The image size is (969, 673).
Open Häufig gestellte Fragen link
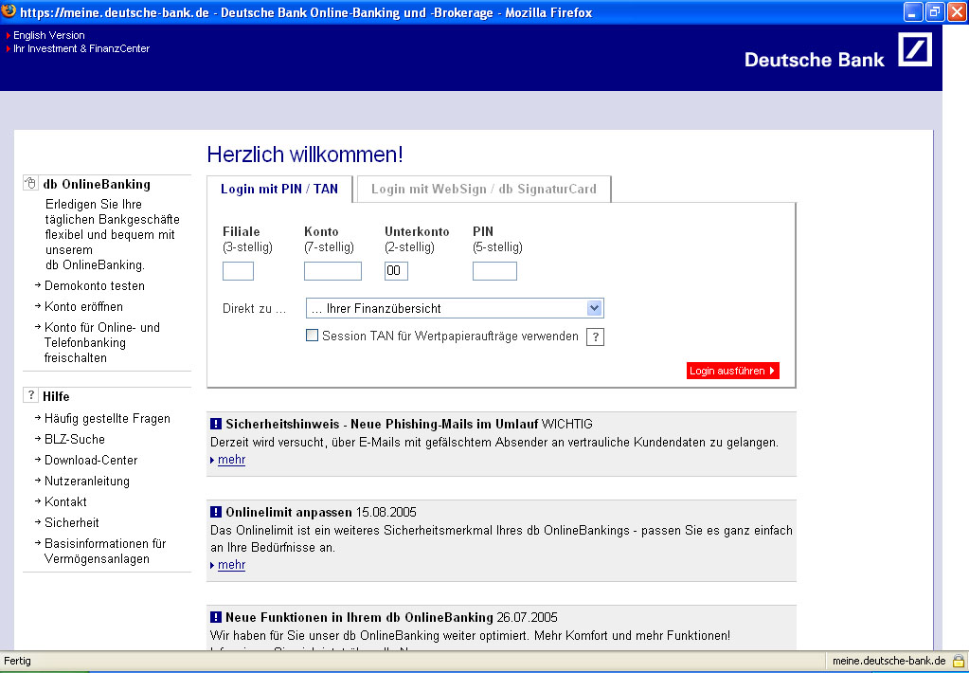(x=107, y=419)
